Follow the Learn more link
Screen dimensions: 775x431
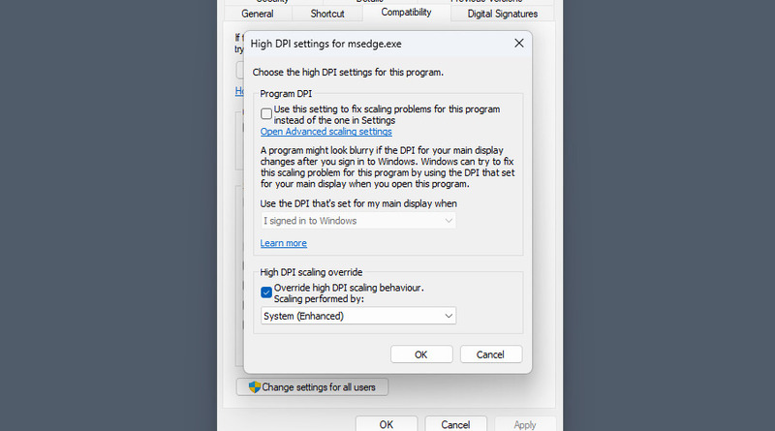[x=284, y=243]
